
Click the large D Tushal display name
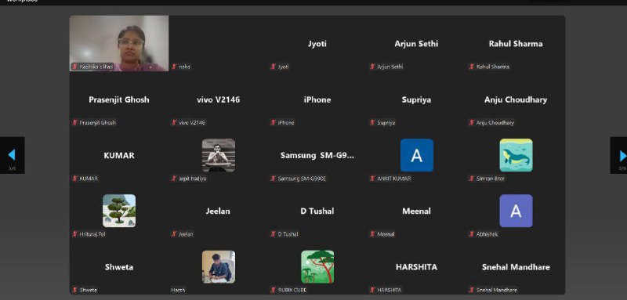(x=317, y=211)
